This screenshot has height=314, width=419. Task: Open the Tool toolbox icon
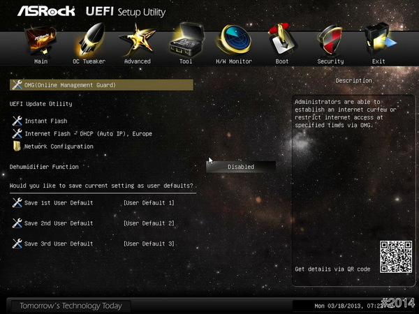pos(186,40)
